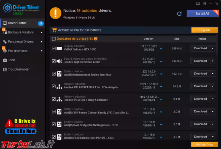Open the Troubleshooter section

pyautogui.click(x=22, y=70)
